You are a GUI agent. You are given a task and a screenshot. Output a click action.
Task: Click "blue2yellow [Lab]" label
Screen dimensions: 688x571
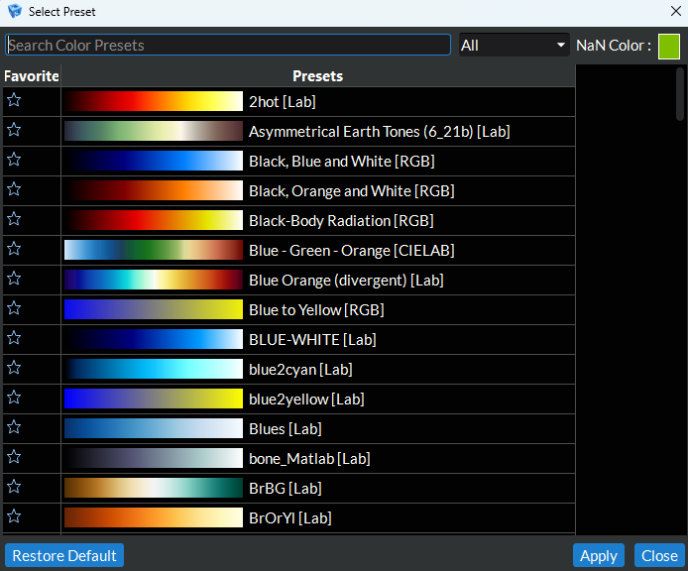(306, 400)
